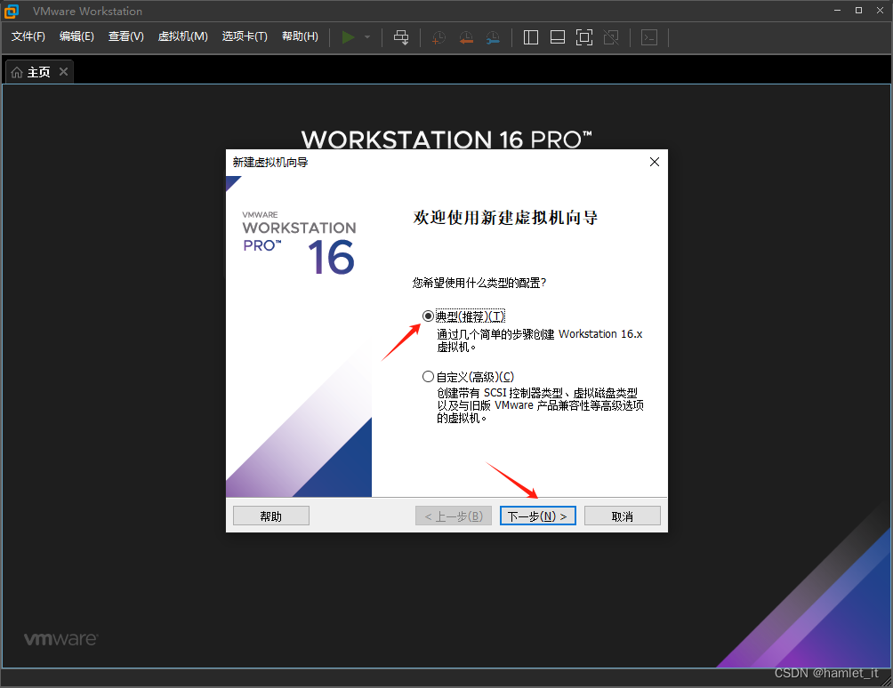The width and height of the screenshot is (893, 688).
Task: Close the VMware Workstation window
Action: (880, 11)
